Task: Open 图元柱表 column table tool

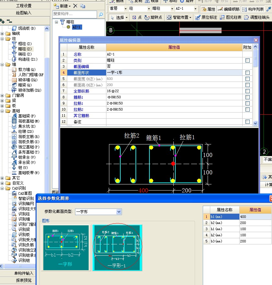Action: [x=231, y=17]
